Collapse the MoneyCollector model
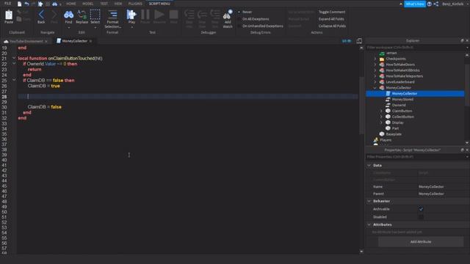 point(375,88)
